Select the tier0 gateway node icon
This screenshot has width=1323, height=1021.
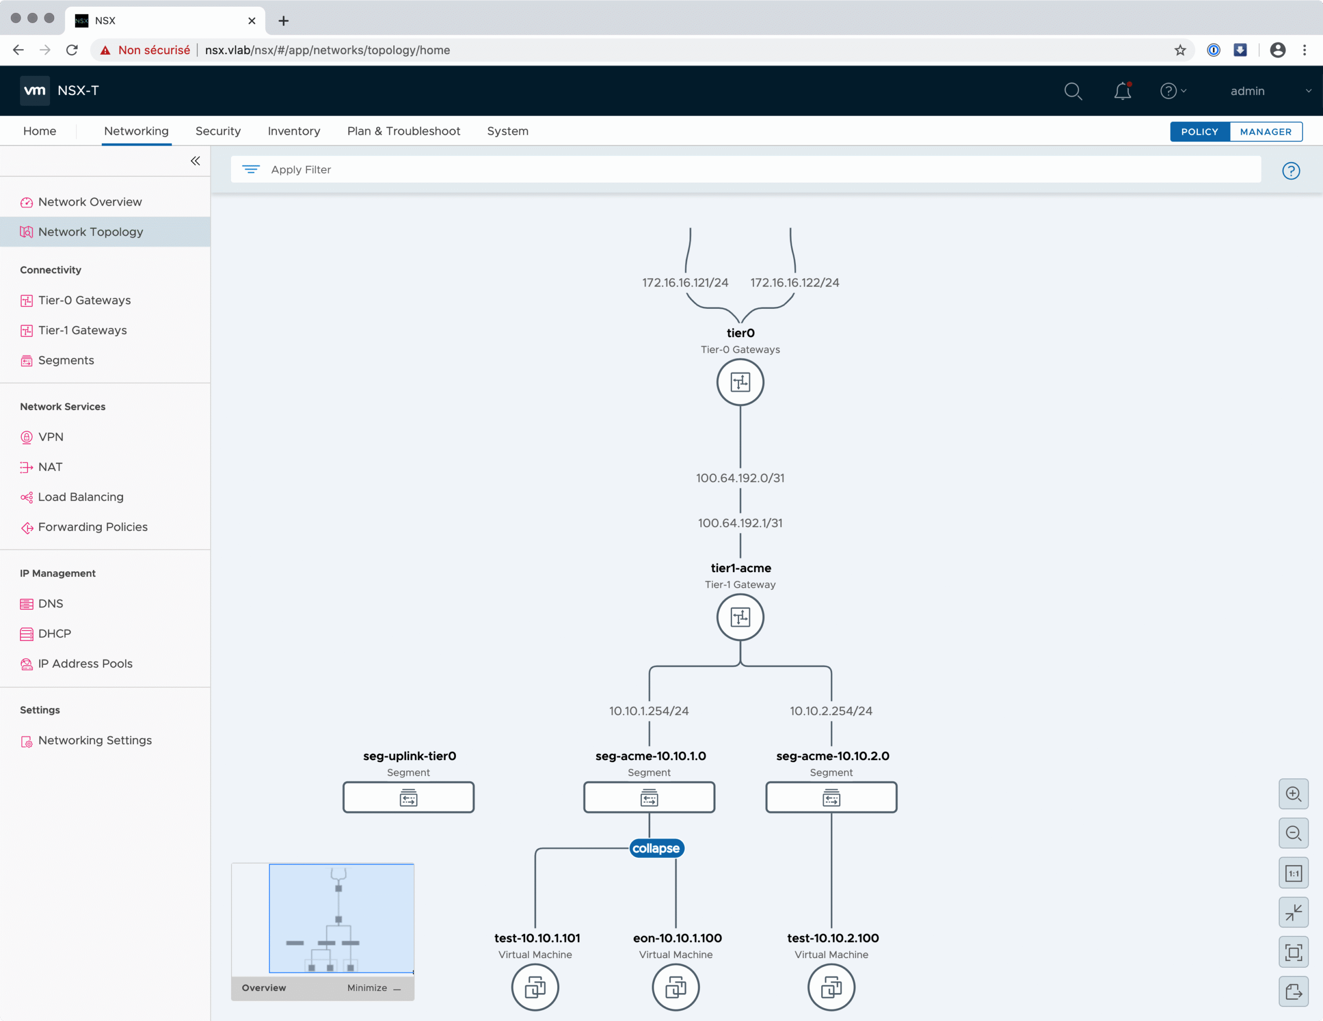click(740, 383)
